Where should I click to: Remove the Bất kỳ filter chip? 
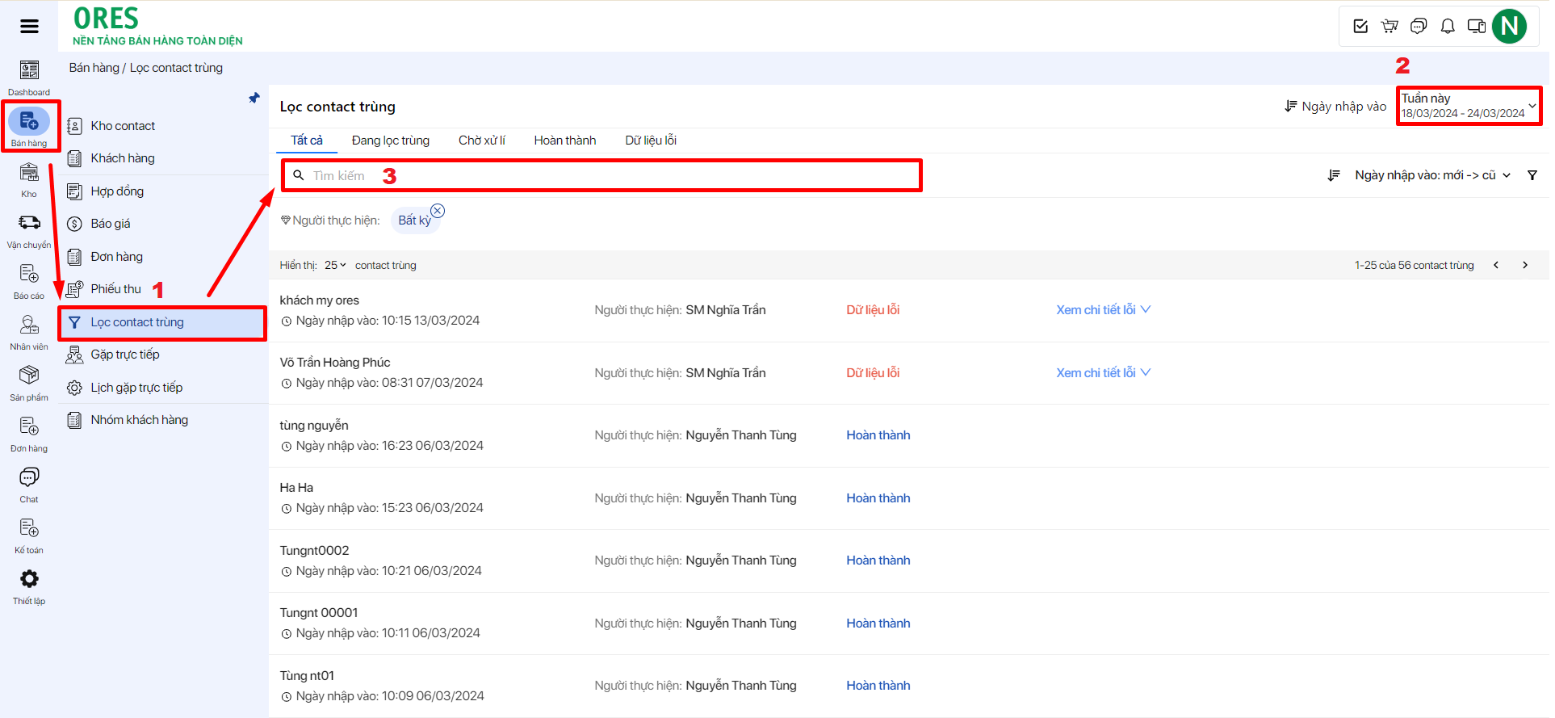coord(438,211)
